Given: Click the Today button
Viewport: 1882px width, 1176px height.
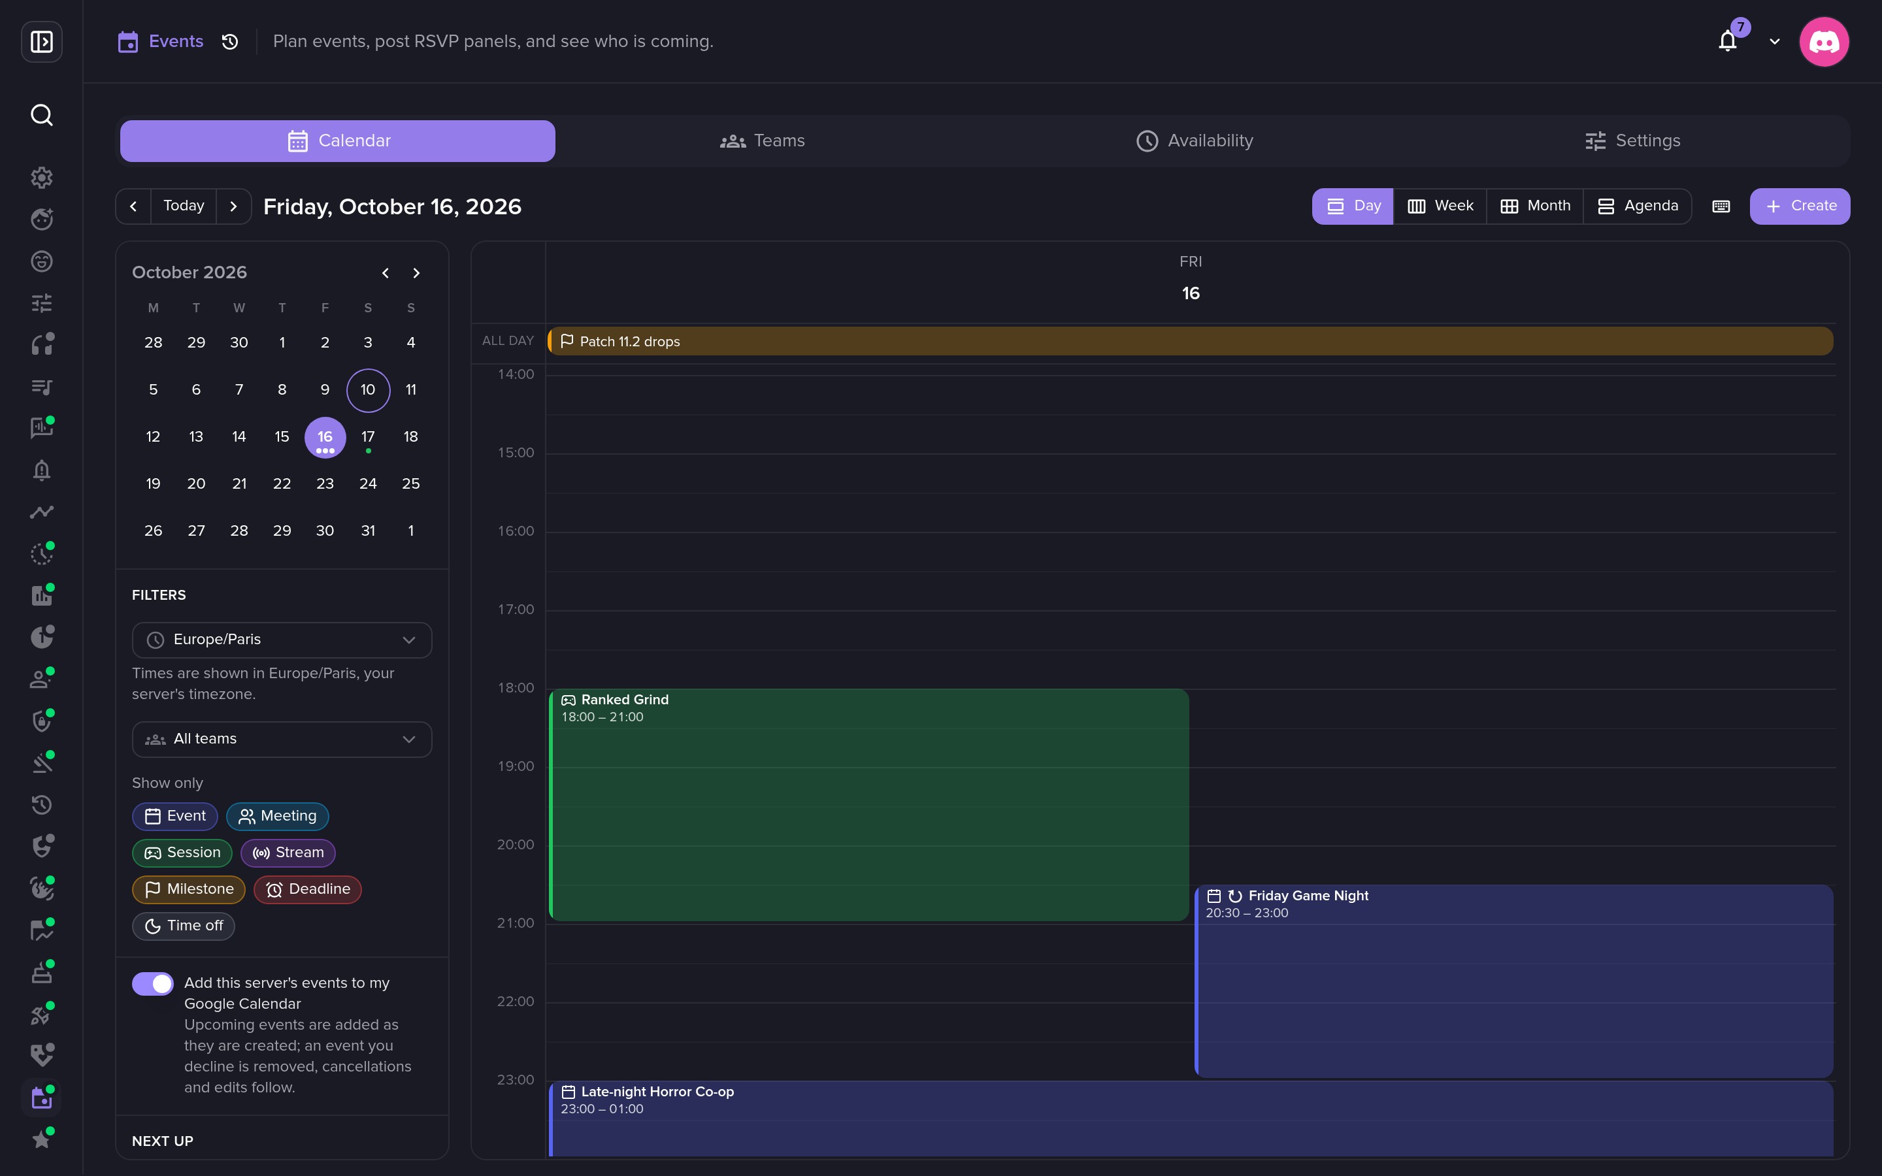Looking at the screenshot, I should point(184,206).
